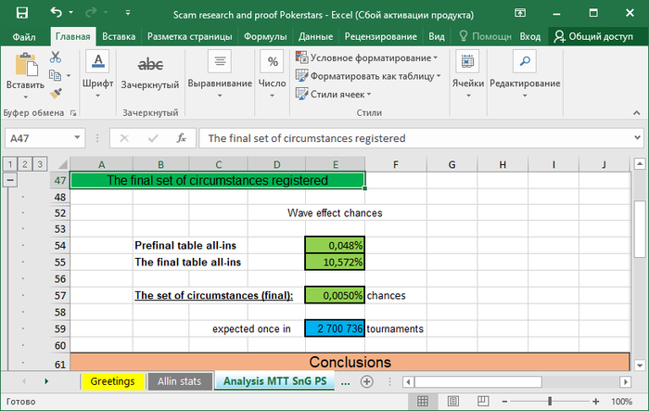This screenshot has width=649, height=411.
Task: Expand the Вставить paste options arrow
Action: point(26,97)
